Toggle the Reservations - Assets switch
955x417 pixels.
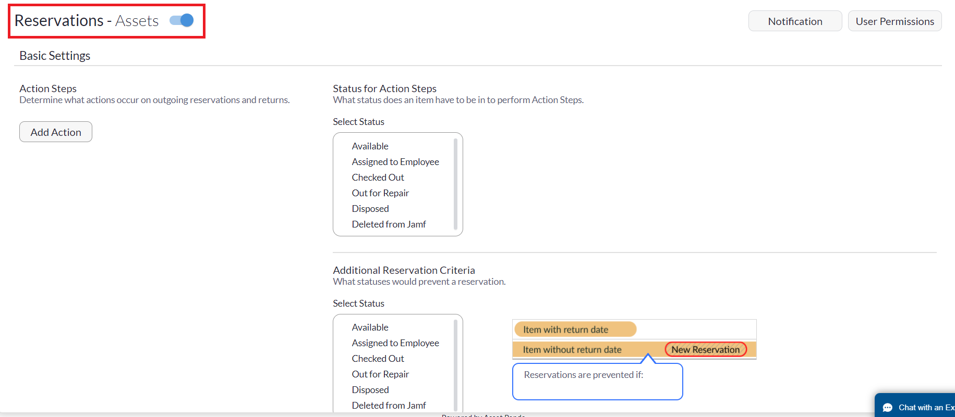click(182, 20)
